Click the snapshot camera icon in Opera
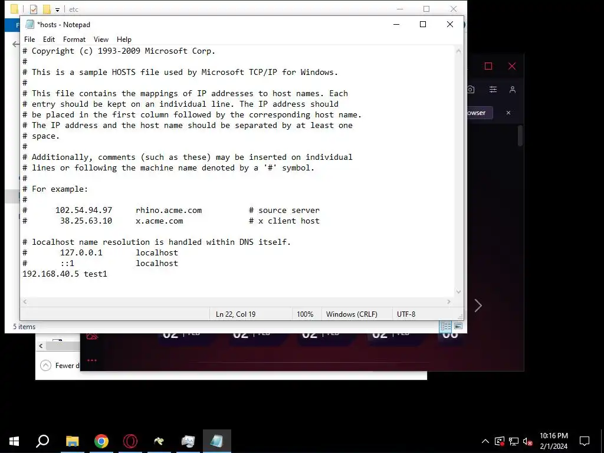Screen dimensions: 604x453 [x=471, y=90]
